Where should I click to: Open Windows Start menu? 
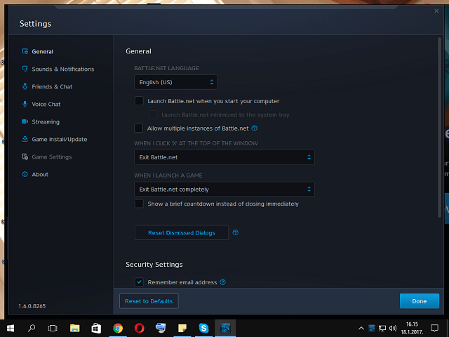coord(11,328)
